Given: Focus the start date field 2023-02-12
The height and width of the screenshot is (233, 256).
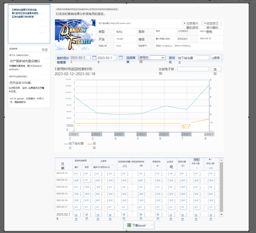Looking at the screenshot, I should coord(80,58).
